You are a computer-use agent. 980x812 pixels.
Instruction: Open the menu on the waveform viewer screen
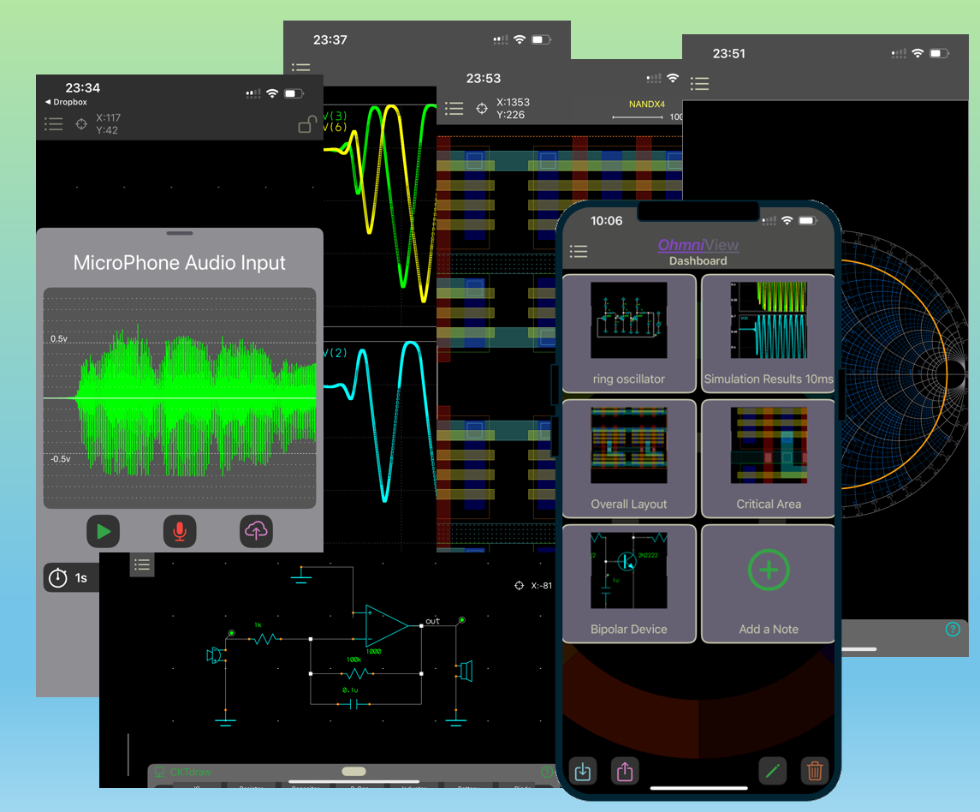pyautogui.click(x=301, y=67)
